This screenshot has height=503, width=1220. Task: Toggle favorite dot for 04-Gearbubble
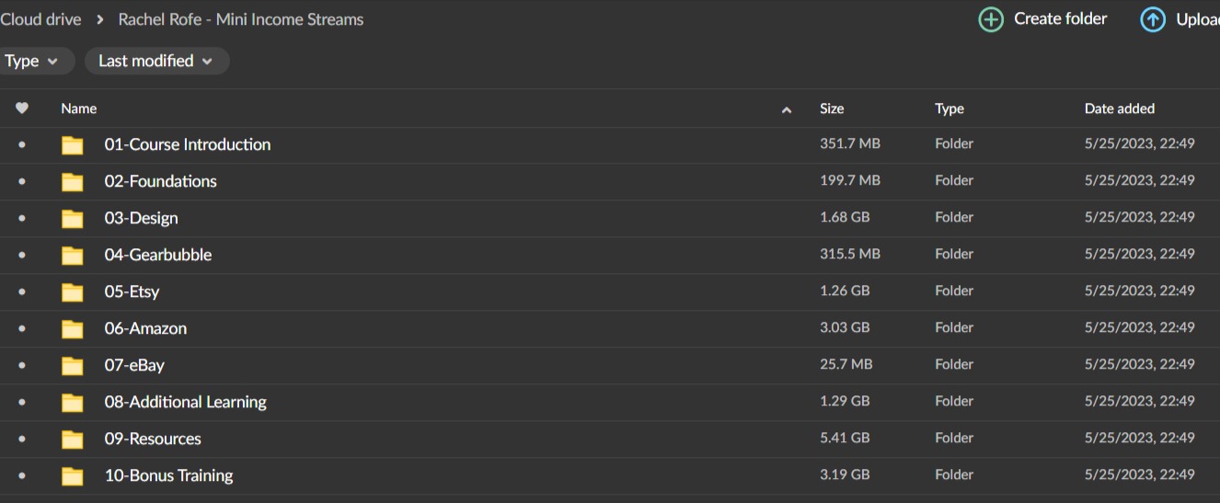click(22, 255)
